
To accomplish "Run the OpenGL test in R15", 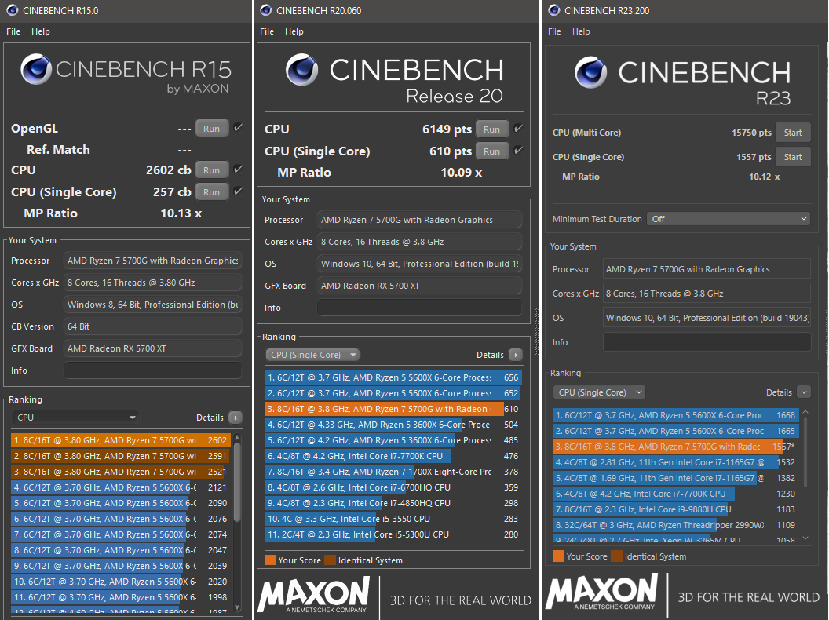I will (211, 129).
